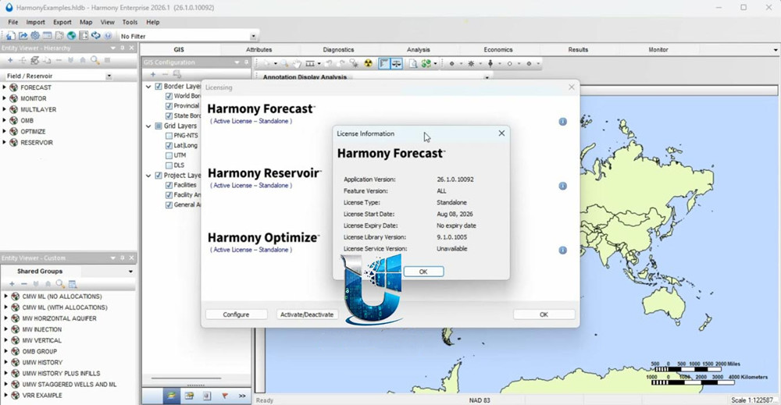Switch to the Monitor tab
781x405 pixels.
point(658,50)
